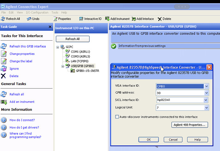220x151 pixels.
Task: Open the File menu
Action: pyautogui.click(x=4, y=13)
